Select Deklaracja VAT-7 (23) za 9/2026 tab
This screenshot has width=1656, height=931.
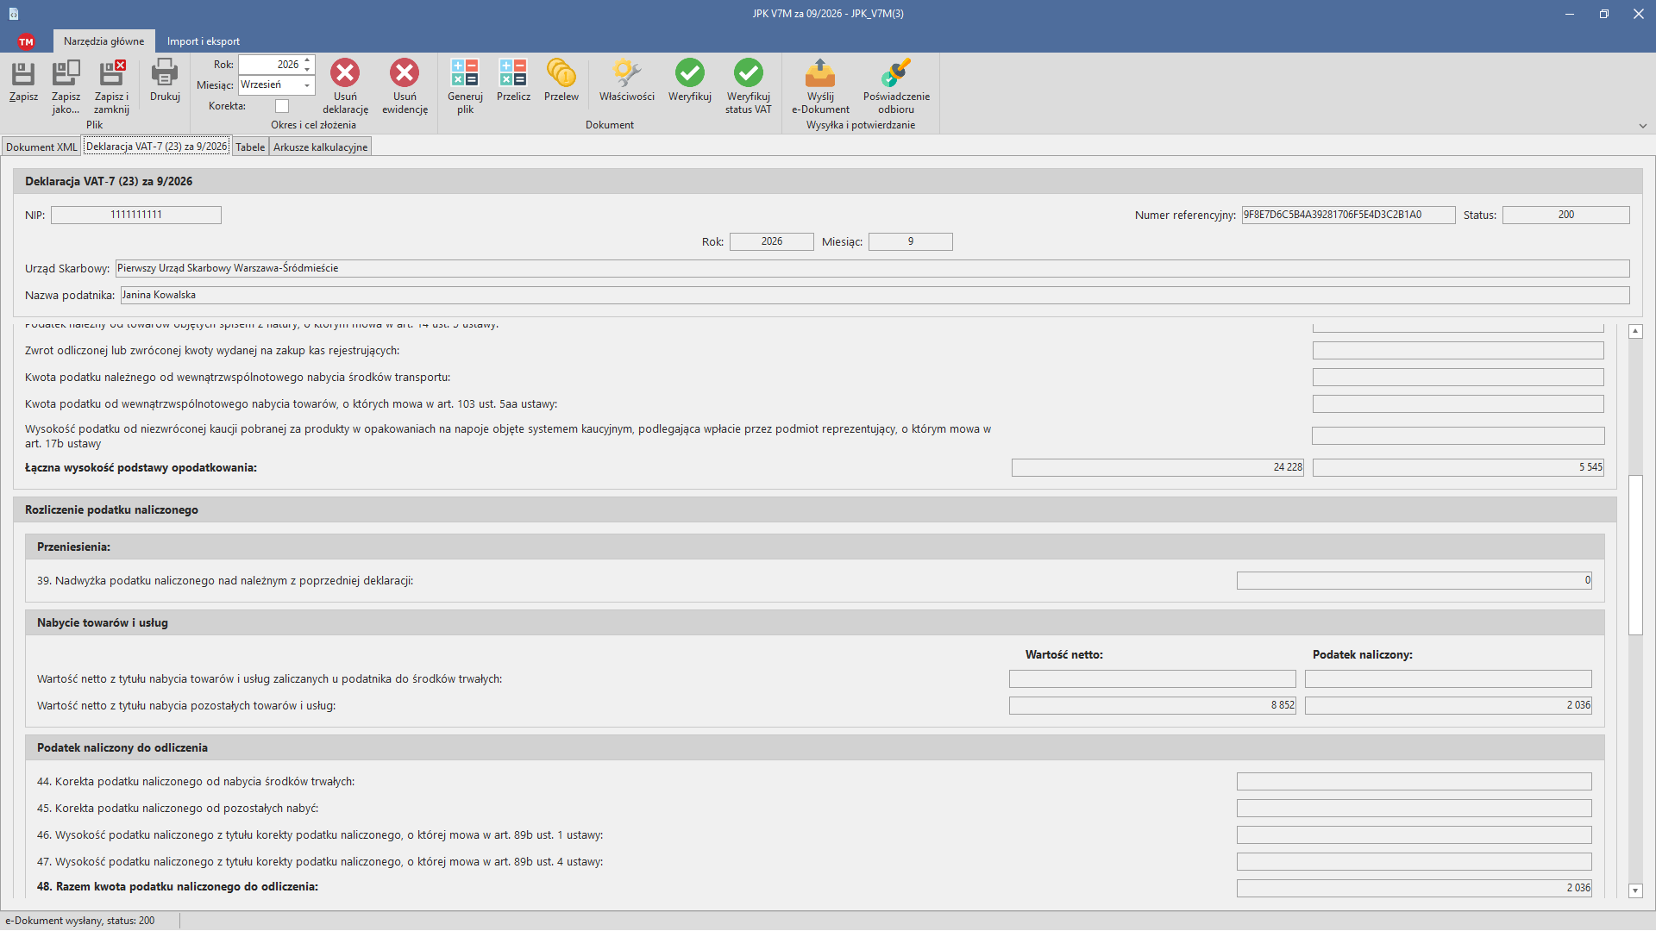click(157, 147)
